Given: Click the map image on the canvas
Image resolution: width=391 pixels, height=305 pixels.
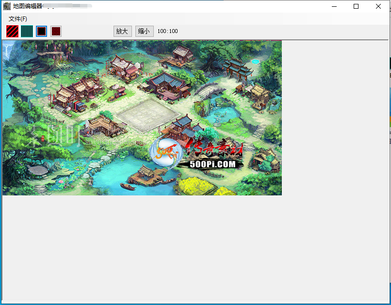Looking at the screenshot, I should 142,118.
